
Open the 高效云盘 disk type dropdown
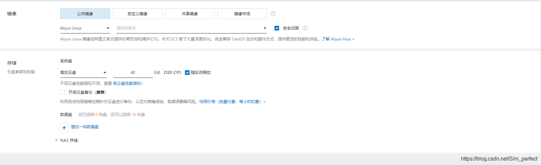point(84,73)
